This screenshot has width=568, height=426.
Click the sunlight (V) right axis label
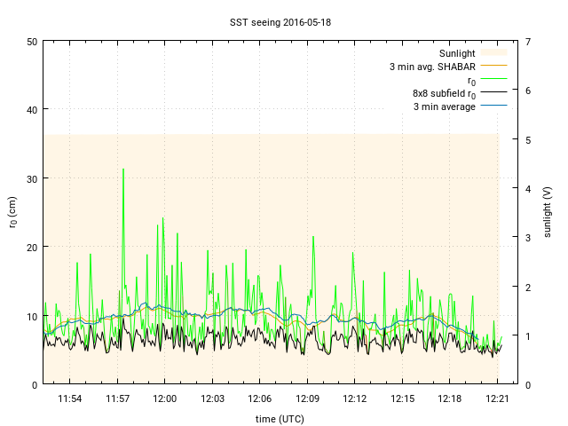548,212
